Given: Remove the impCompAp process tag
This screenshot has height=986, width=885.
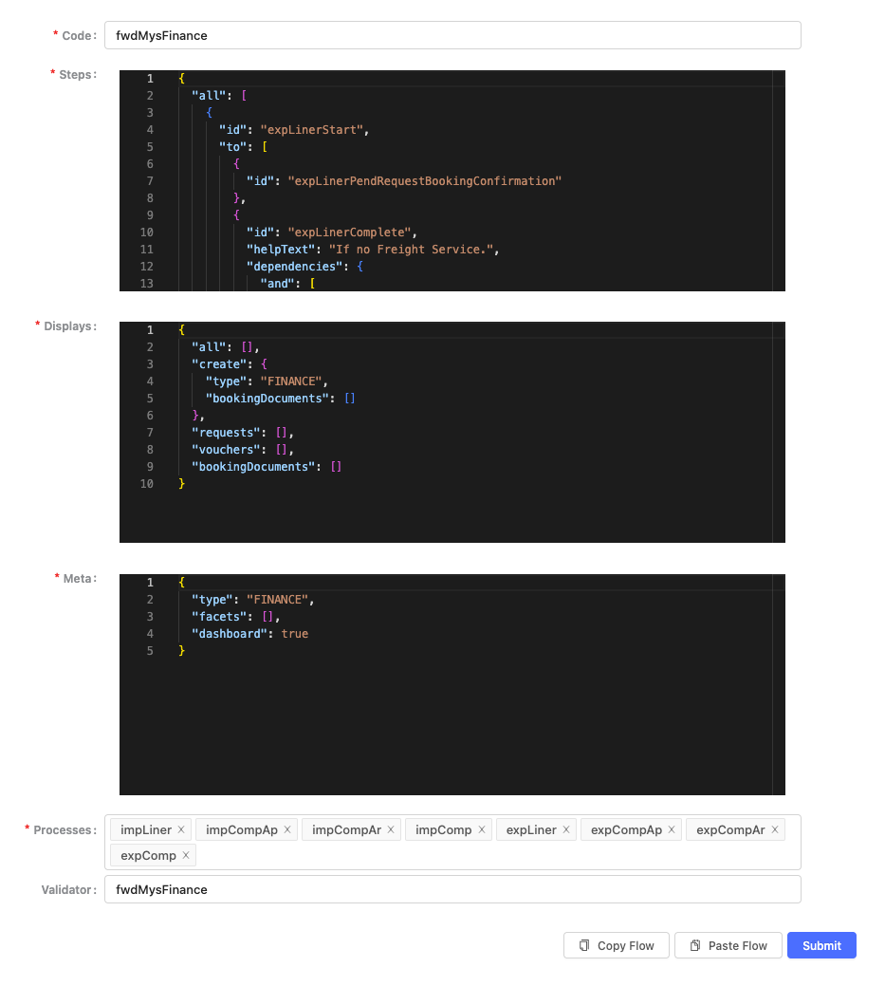Looking at the screenshot, I should point(287,829).
